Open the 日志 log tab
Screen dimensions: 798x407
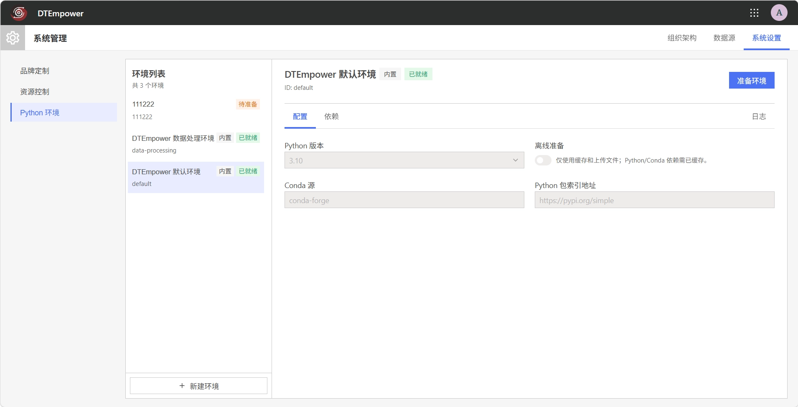(x=759, y=117)
